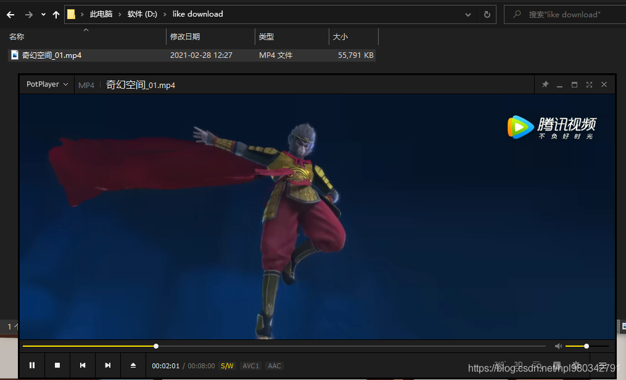Click the folder icon in address bar

[x=71, y=14]
